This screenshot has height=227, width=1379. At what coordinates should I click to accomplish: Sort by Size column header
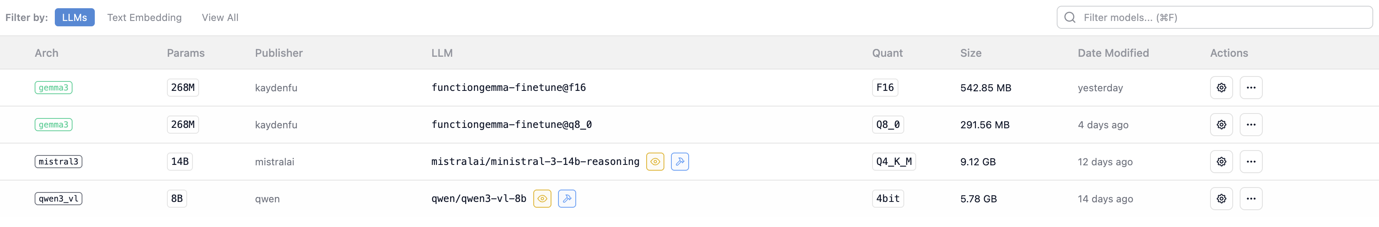point(971,53)
